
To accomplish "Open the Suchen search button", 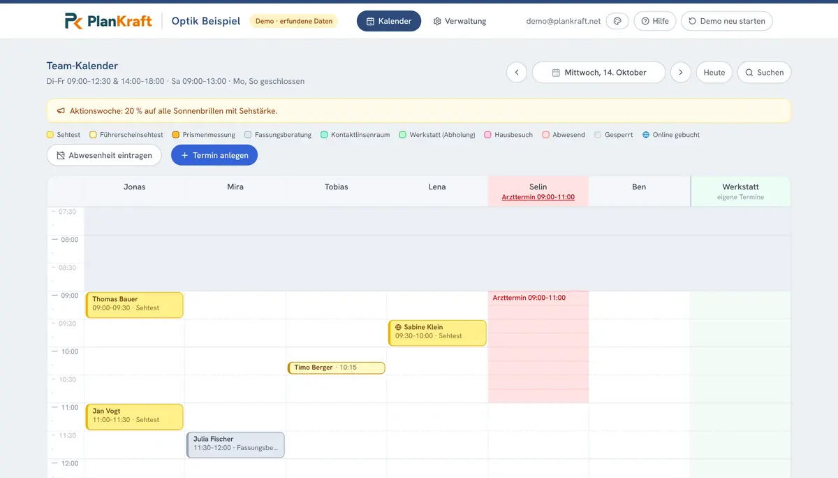I will [764, 72].
